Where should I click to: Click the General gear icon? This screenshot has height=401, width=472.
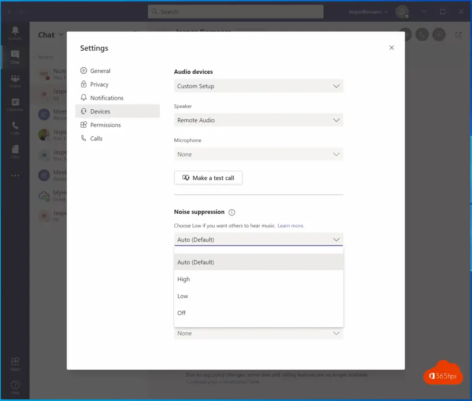coord(83,71)
